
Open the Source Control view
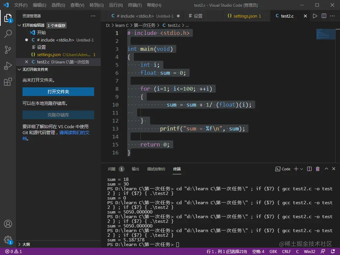(x=8, y=50)
